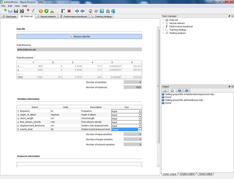Create a new project with the New file icon
This screenshot has height=179, width=234.
point(4,11)
